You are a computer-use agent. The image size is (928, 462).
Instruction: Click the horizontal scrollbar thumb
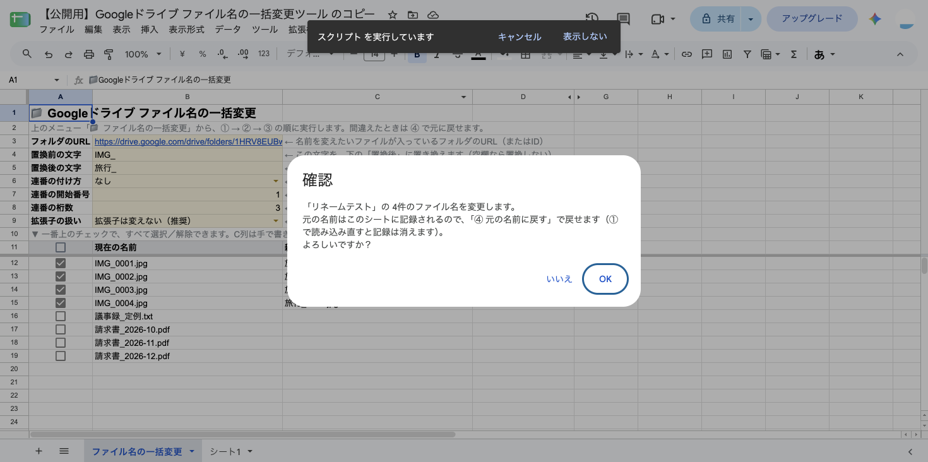pyautogui.click(x=242, y=435)
